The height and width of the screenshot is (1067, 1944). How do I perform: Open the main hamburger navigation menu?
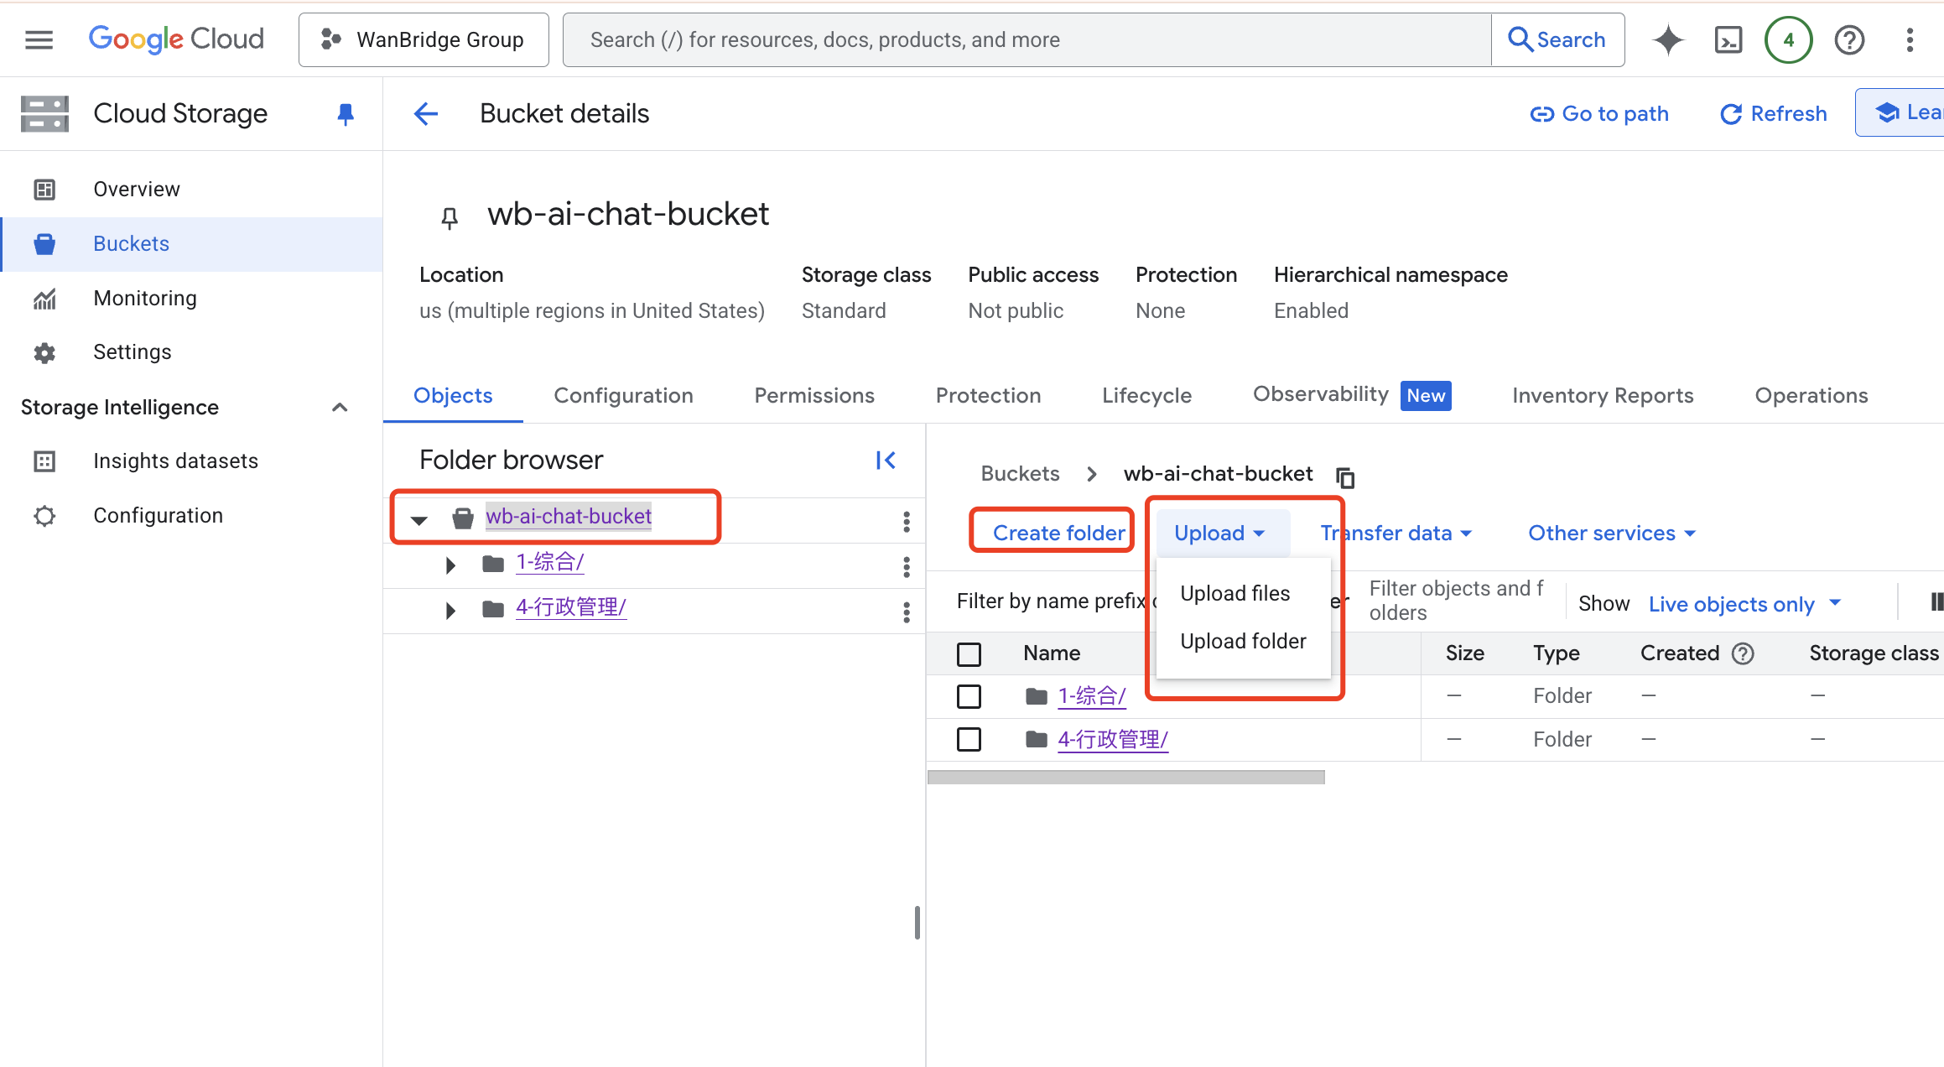39,39
